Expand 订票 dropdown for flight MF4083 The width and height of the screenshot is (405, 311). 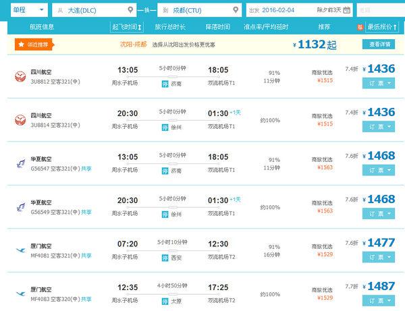point(379,301)
